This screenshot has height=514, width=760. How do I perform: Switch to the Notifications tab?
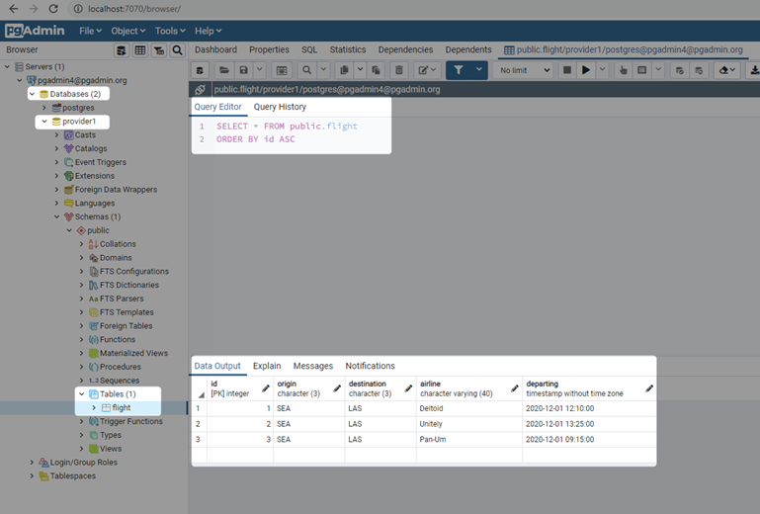point(370,366)
